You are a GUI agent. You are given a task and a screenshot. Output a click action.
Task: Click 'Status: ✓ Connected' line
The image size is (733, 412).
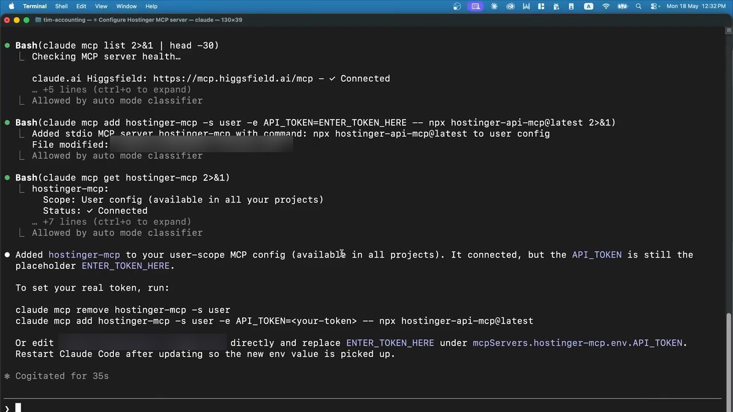(95, 211)
